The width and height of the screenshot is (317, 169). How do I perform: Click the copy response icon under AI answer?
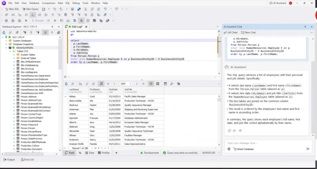point(229,131)
